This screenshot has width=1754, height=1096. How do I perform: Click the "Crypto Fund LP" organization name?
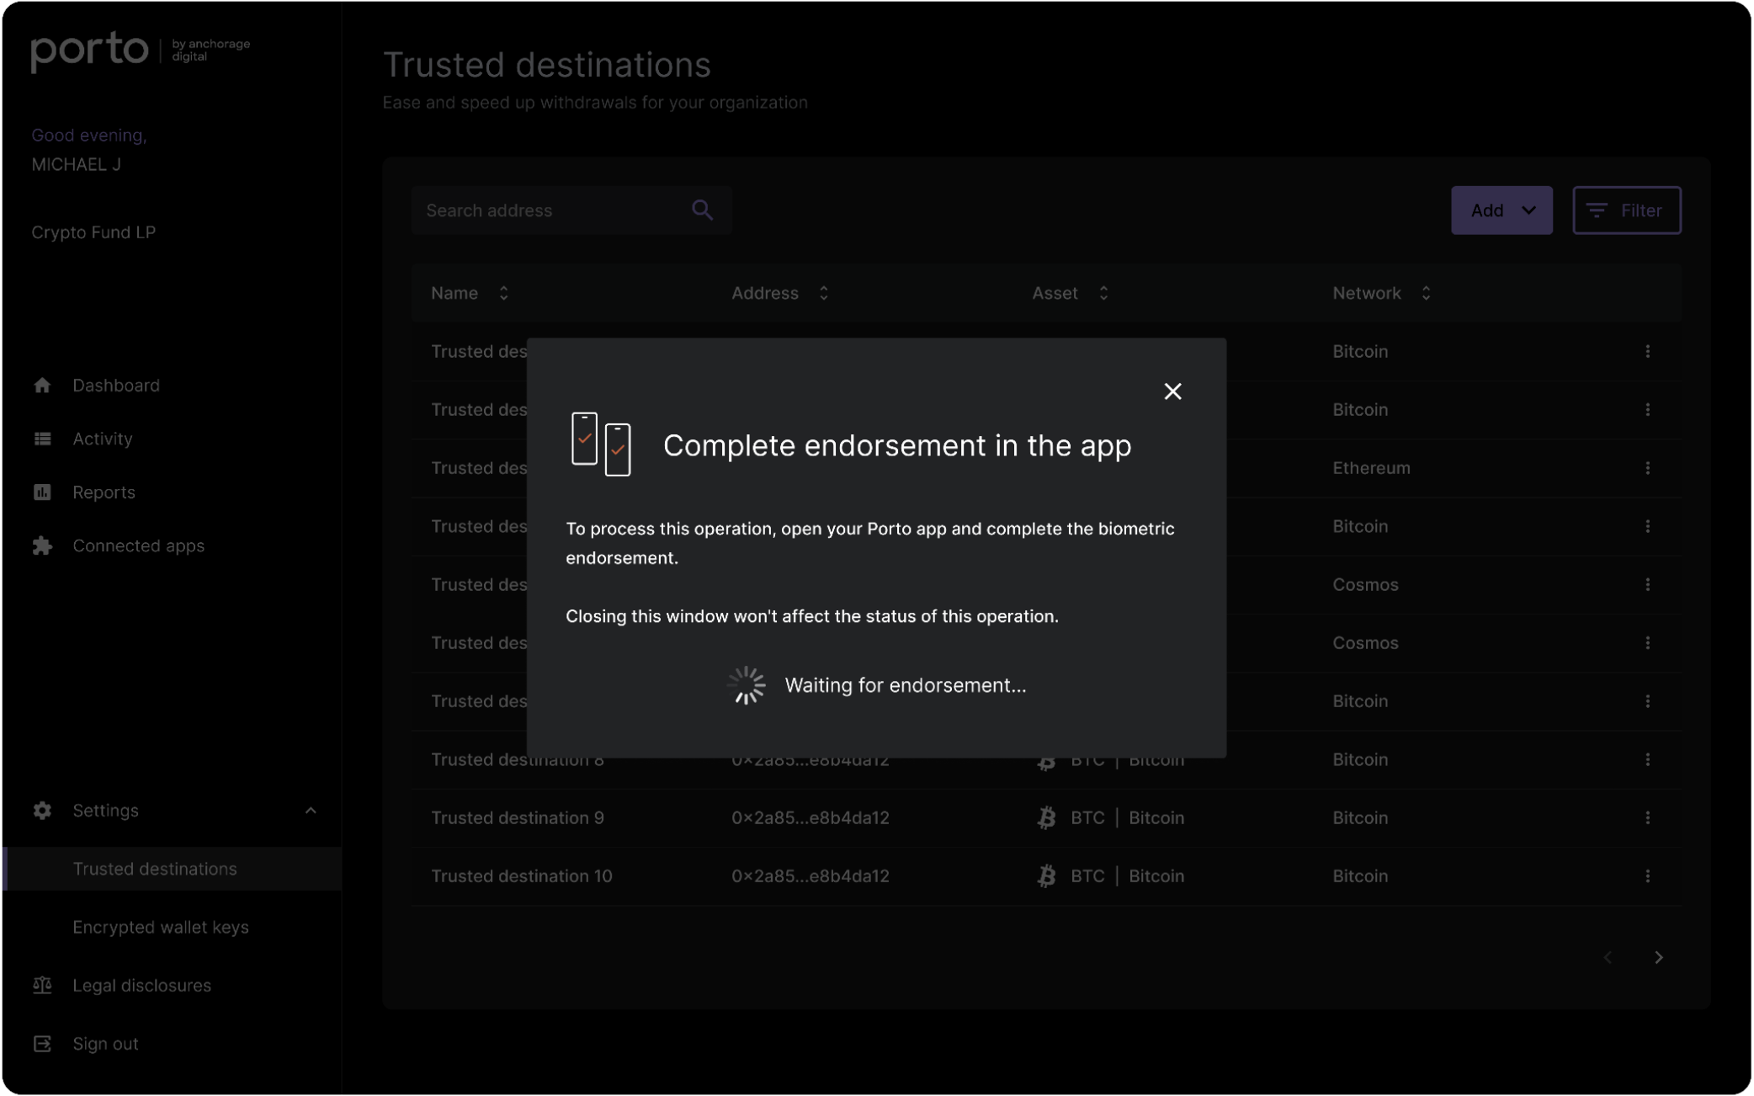(93, 232)
